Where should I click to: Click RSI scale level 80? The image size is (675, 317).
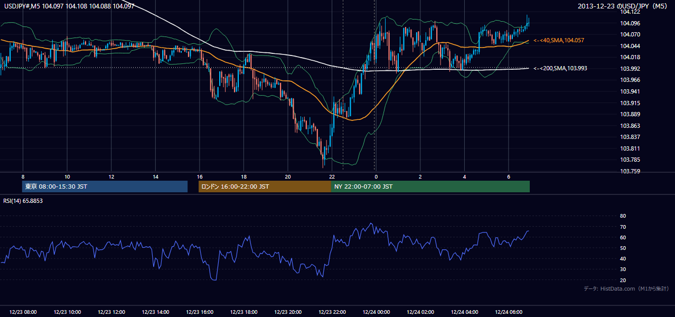point(623,216)
